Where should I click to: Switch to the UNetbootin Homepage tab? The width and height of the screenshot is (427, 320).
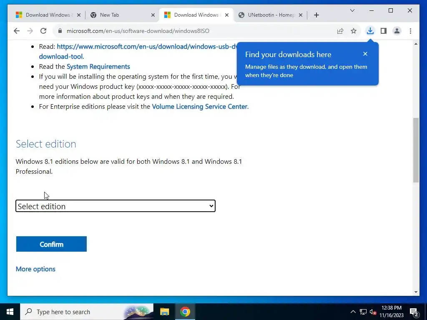pyautogui.click(x=270, y=15)
